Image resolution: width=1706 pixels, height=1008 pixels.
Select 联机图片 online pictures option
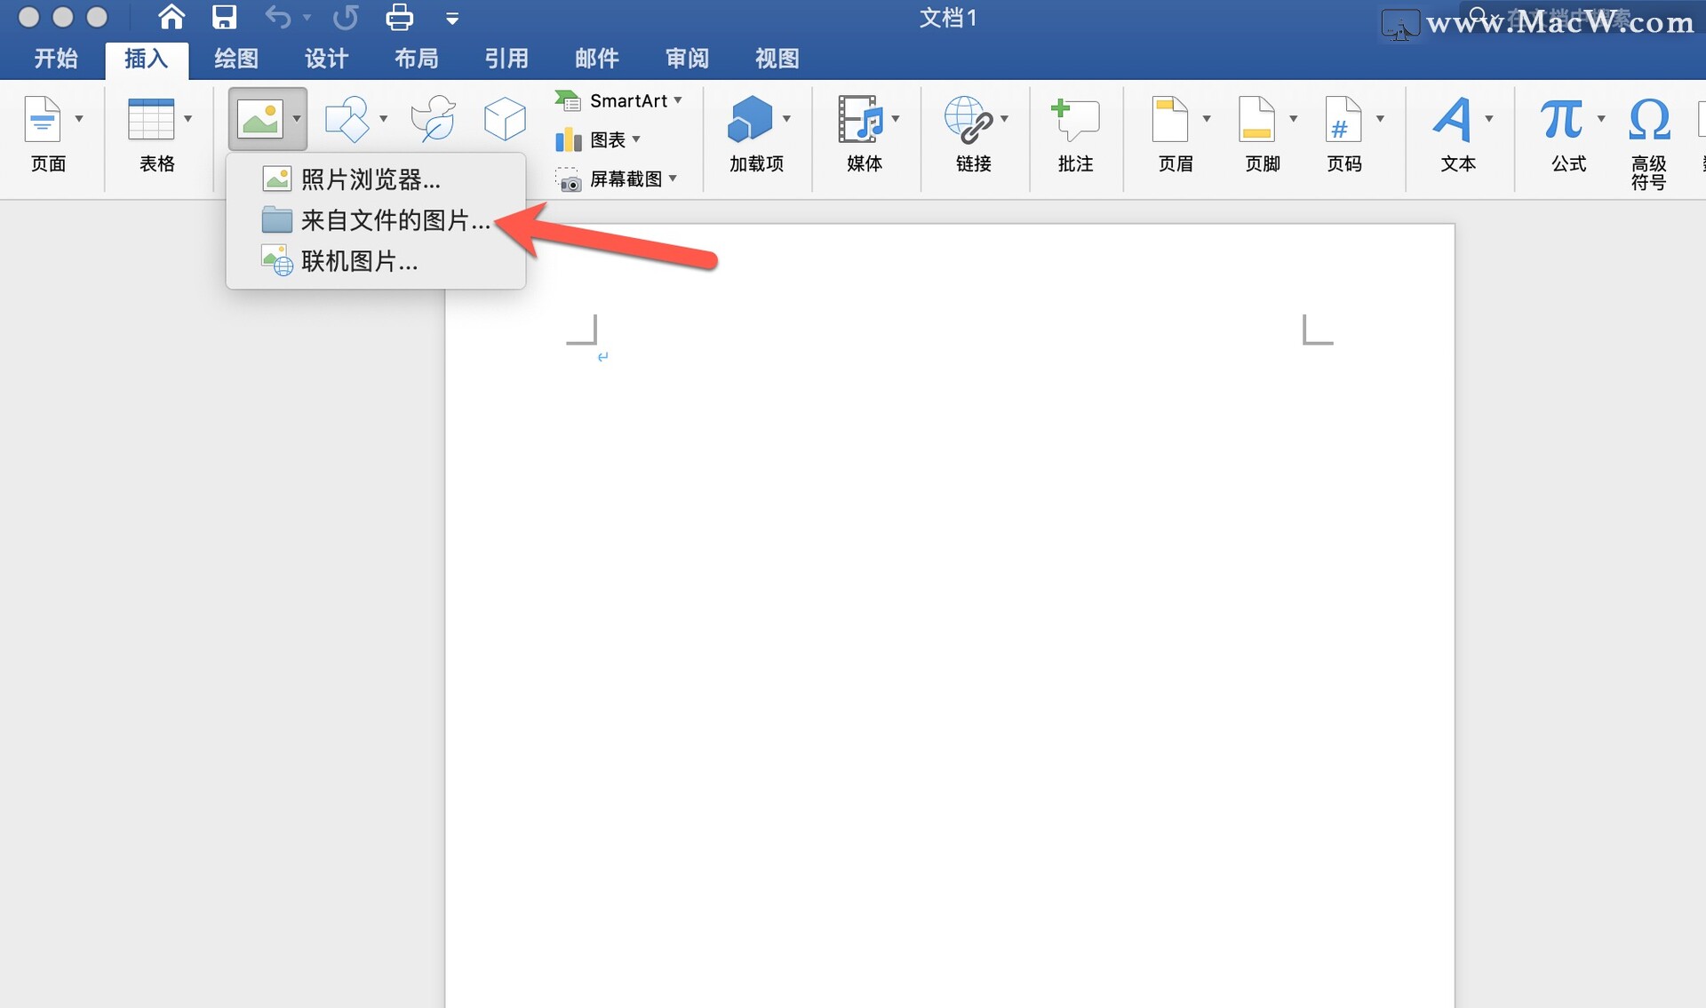pyautogui.click(x=359, y=261)
